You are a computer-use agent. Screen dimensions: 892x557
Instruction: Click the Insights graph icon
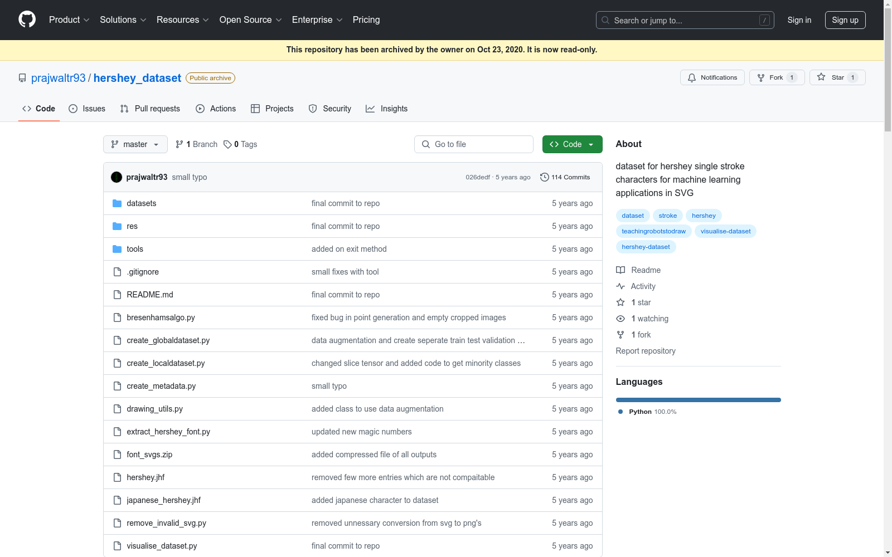(x=370, y=109)
